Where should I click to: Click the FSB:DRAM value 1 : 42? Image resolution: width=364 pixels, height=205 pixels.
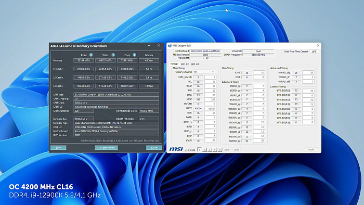pyautogui.click(x=205, y=58)
